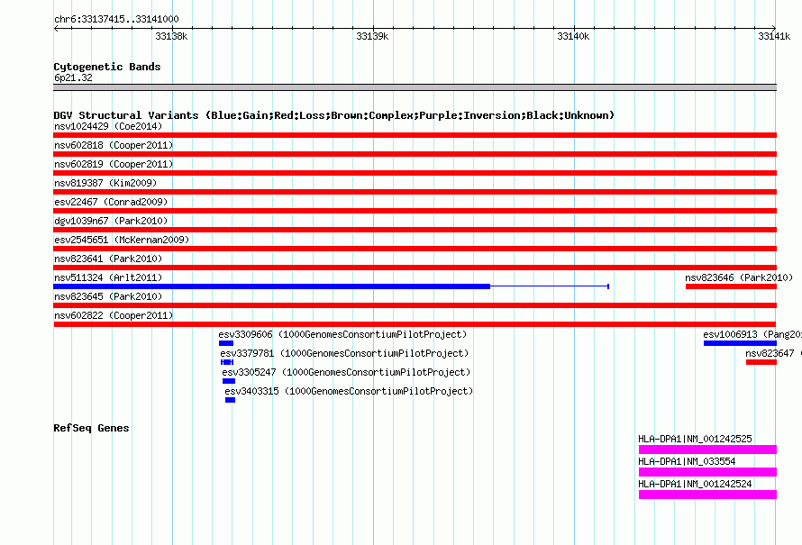Click the esv1006913 blue gain bar
The height and width of the screenshot is (545, 802).
pyautogui.click(x=740, y=343)
